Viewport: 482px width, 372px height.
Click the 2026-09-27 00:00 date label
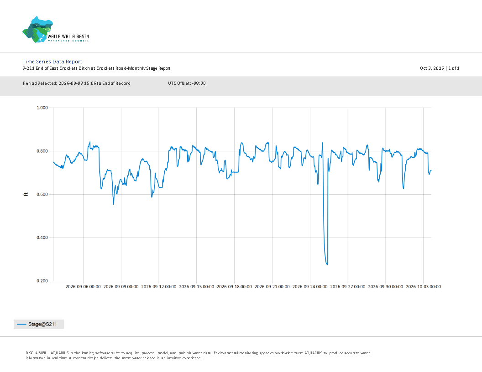pyautogui.click(x=348, y=287)
